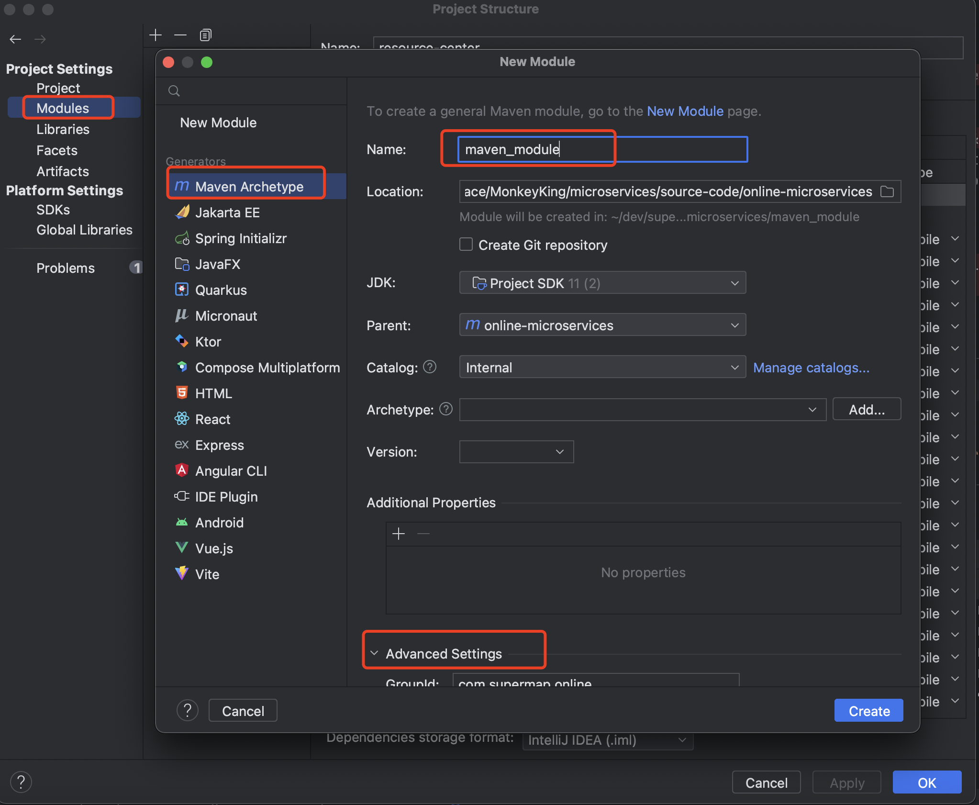Enable the Create Git repository checkbox
Viewport: 979px width, 805px height.
click(x=466, y=245)
